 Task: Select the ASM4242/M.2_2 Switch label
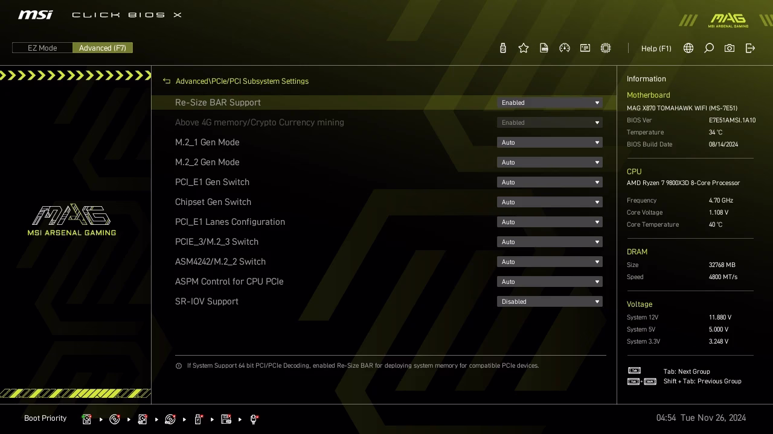click(x=220, y=262)
